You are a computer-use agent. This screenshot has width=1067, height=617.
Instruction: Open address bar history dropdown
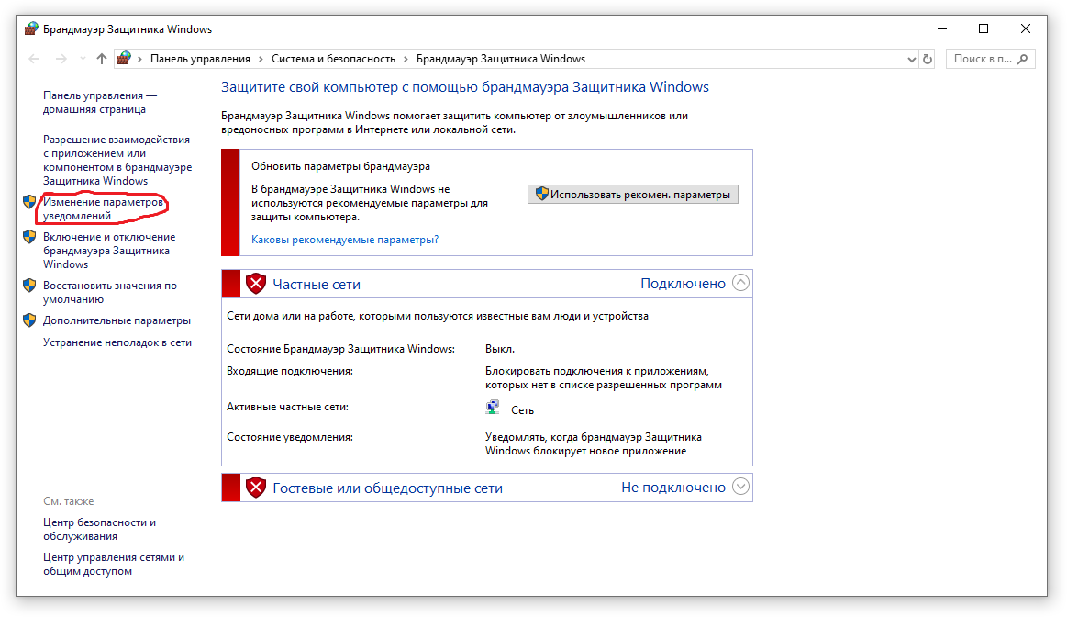click(912, 60)
